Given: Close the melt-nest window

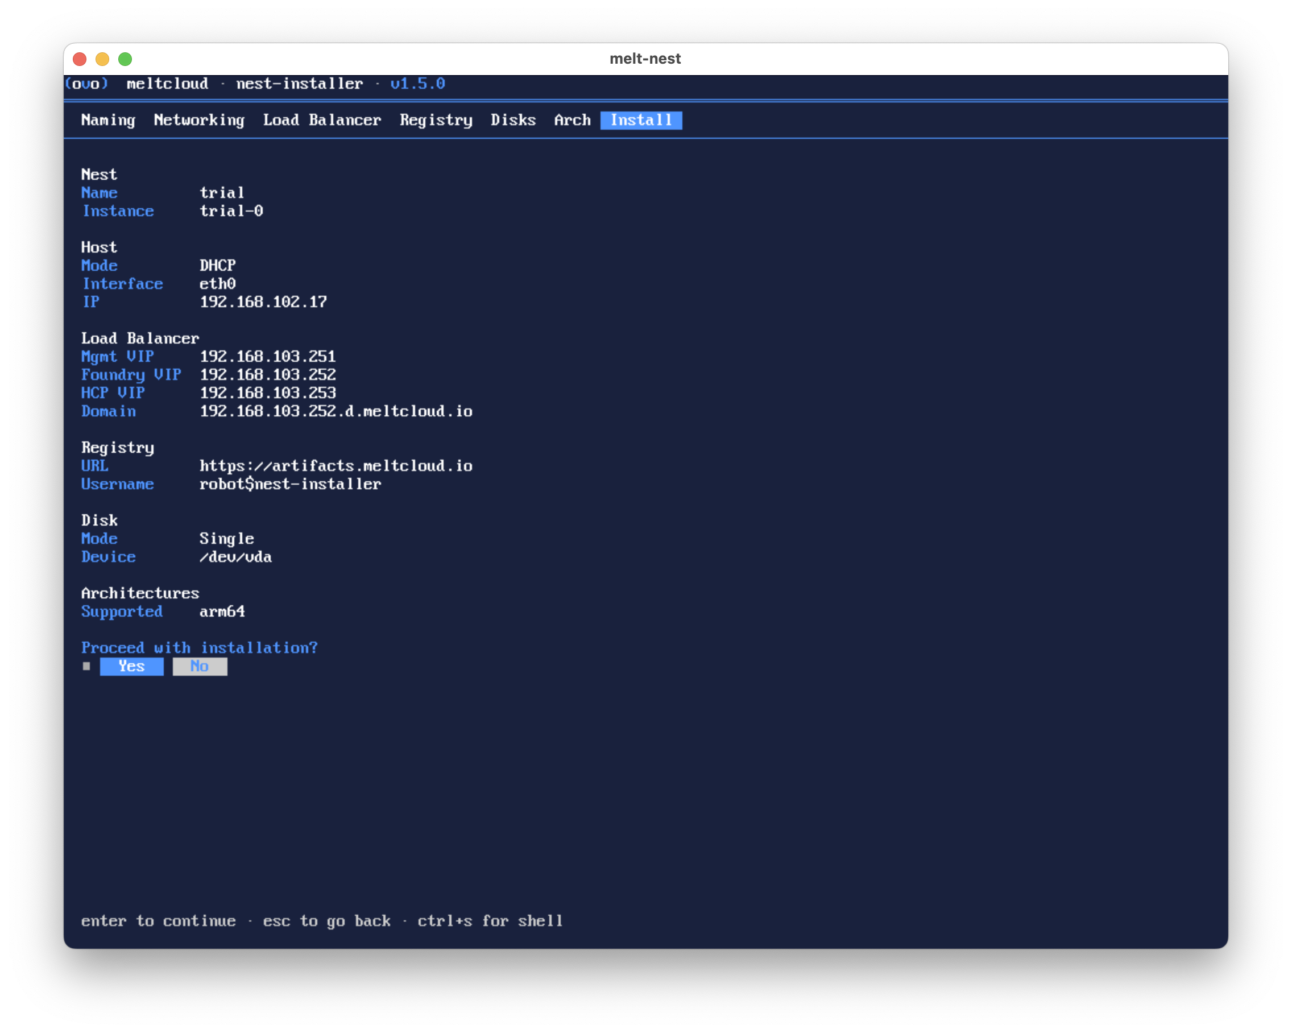Looking at the screenshot, I should click(80, 59).
